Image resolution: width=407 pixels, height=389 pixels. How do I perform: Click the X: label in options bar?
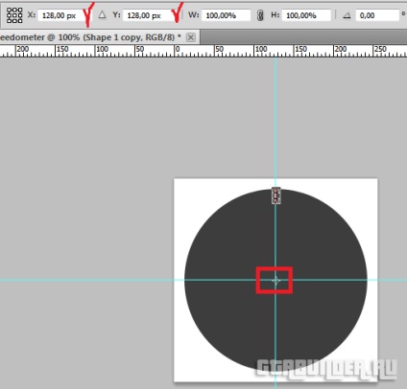pos(32,14)
